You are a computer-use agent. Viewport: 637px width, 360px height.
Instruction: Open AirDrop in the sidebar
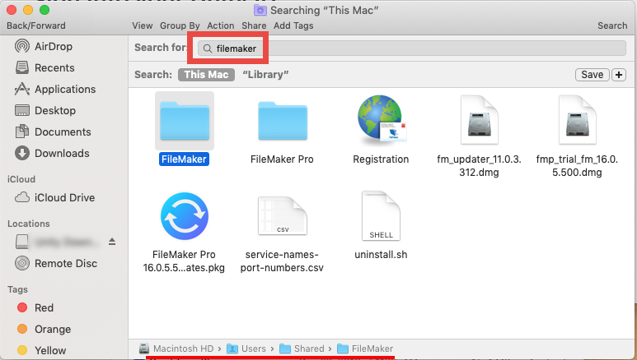[x=44, y=46]
